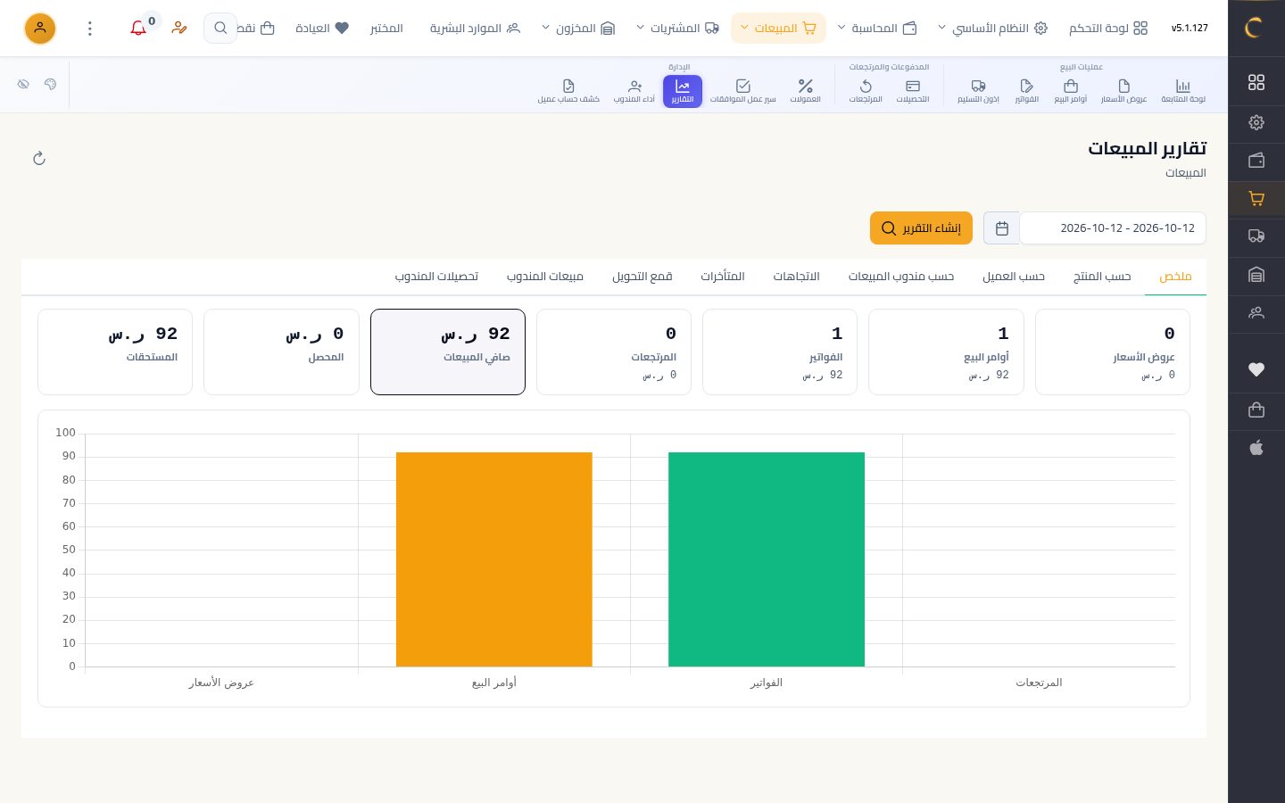Switch to the حسب المنتج tab
Screen dimensions: 1285x803
click(1102, 277)
